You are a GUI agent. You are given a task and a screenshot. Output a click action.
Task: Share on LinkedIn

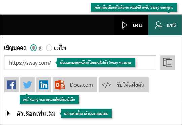click(43, 85)
